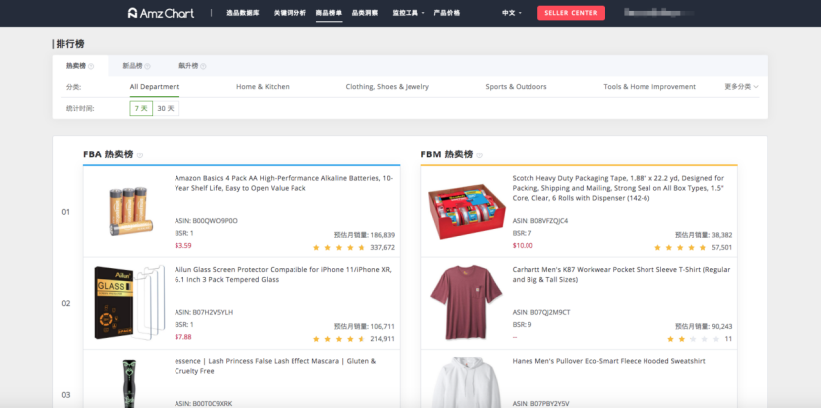Open help icon next to 新品榜 tab
The height and width of the screenshot is (408, 822).
(148, 66)
